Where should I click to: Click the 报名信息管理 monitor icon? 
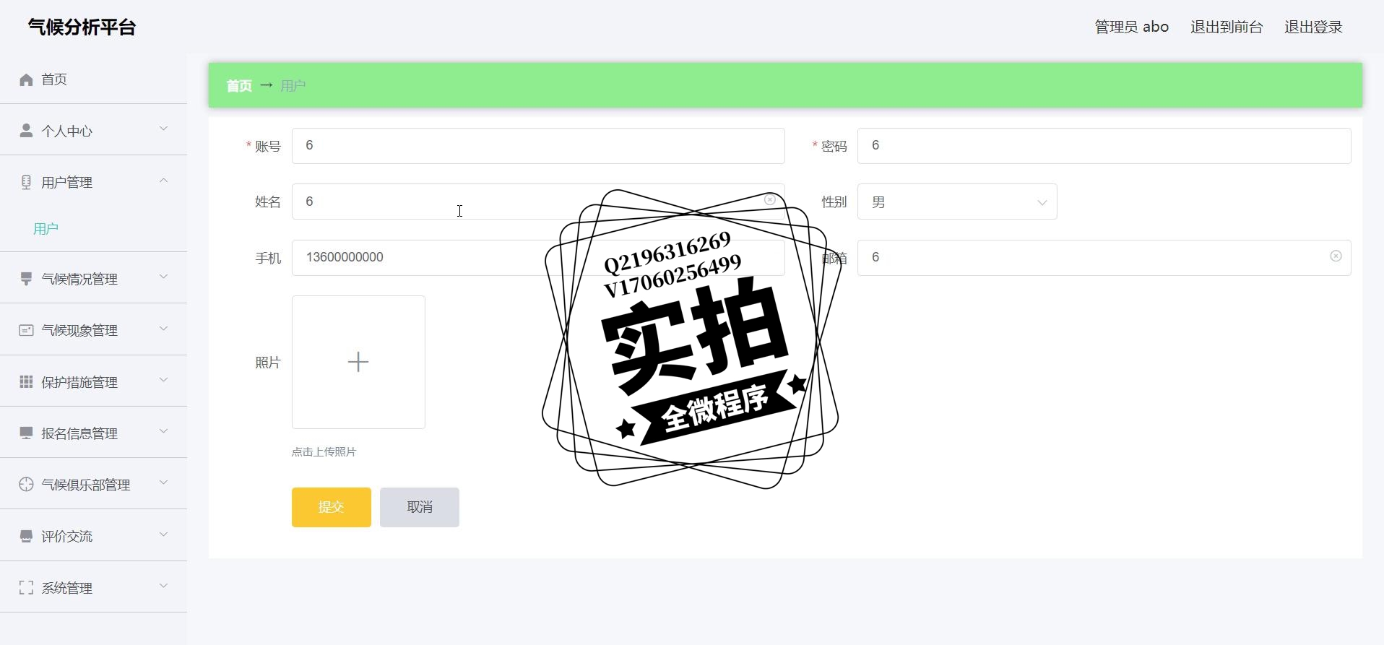click(26, 433)
